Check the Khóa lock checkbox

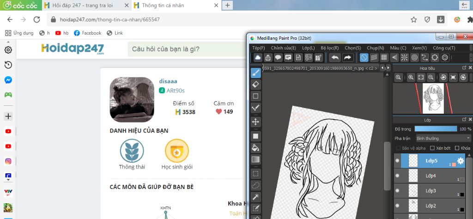click(x=457, y=148)
